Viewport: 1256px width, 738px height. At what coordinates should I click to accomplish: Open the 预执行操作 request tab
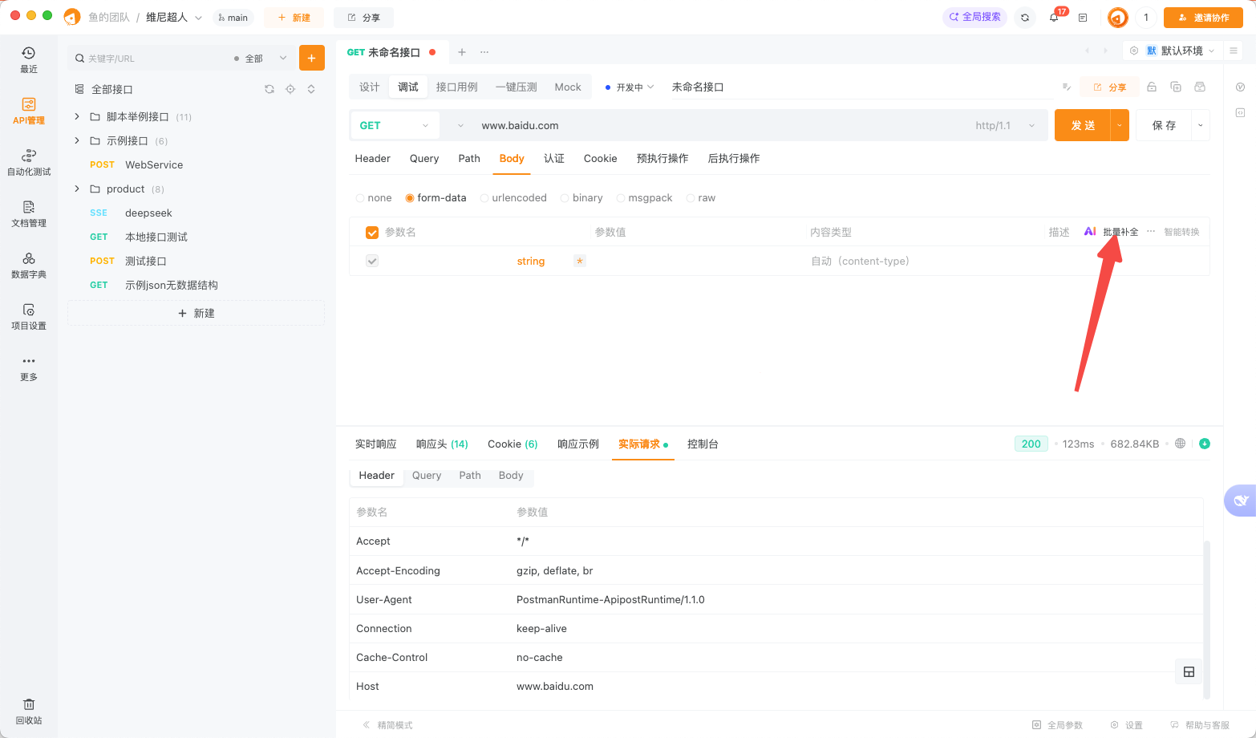(x=662, y=158)
